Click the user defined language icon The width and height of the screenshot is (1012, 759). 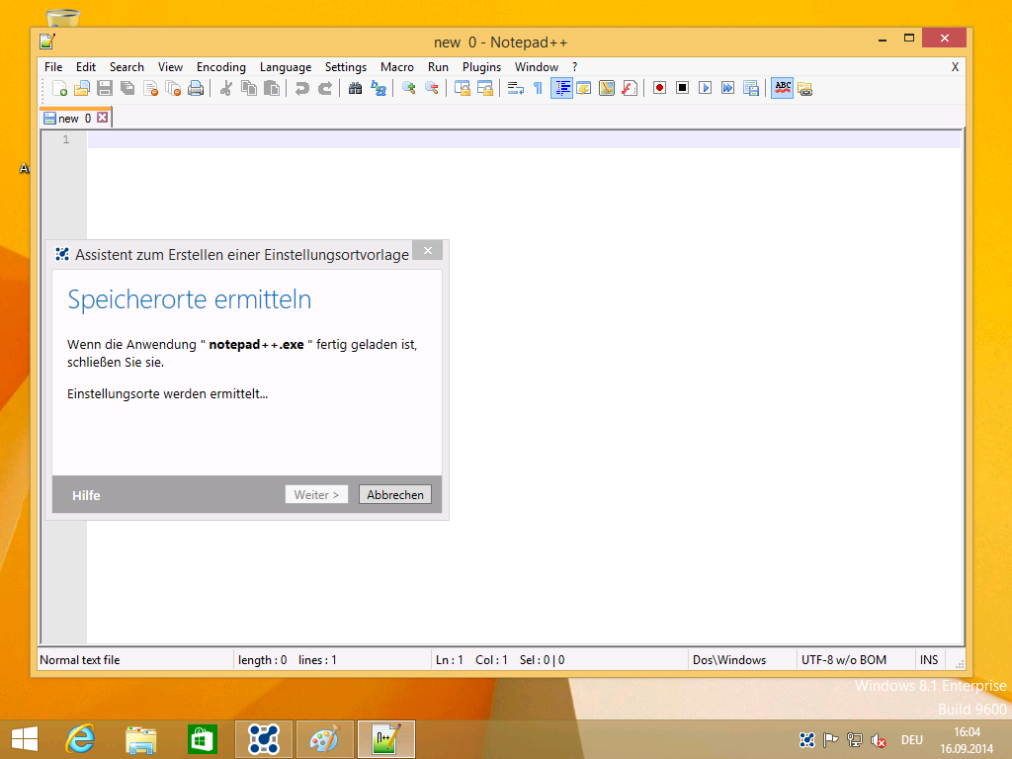coord(584,88)
